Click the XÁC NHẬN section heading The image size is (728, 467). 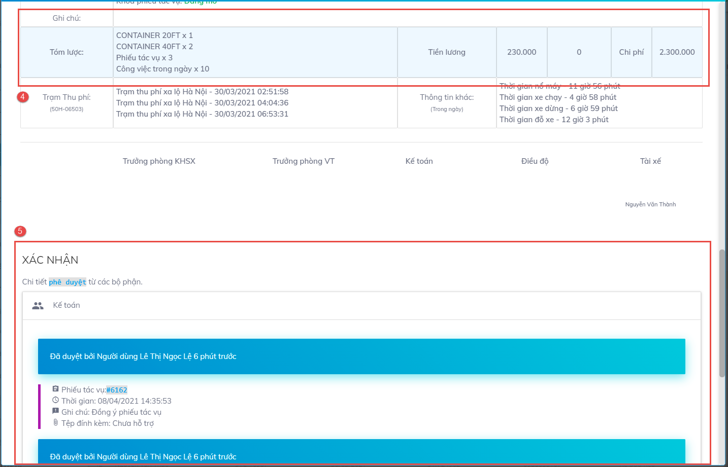pos(50,260)
